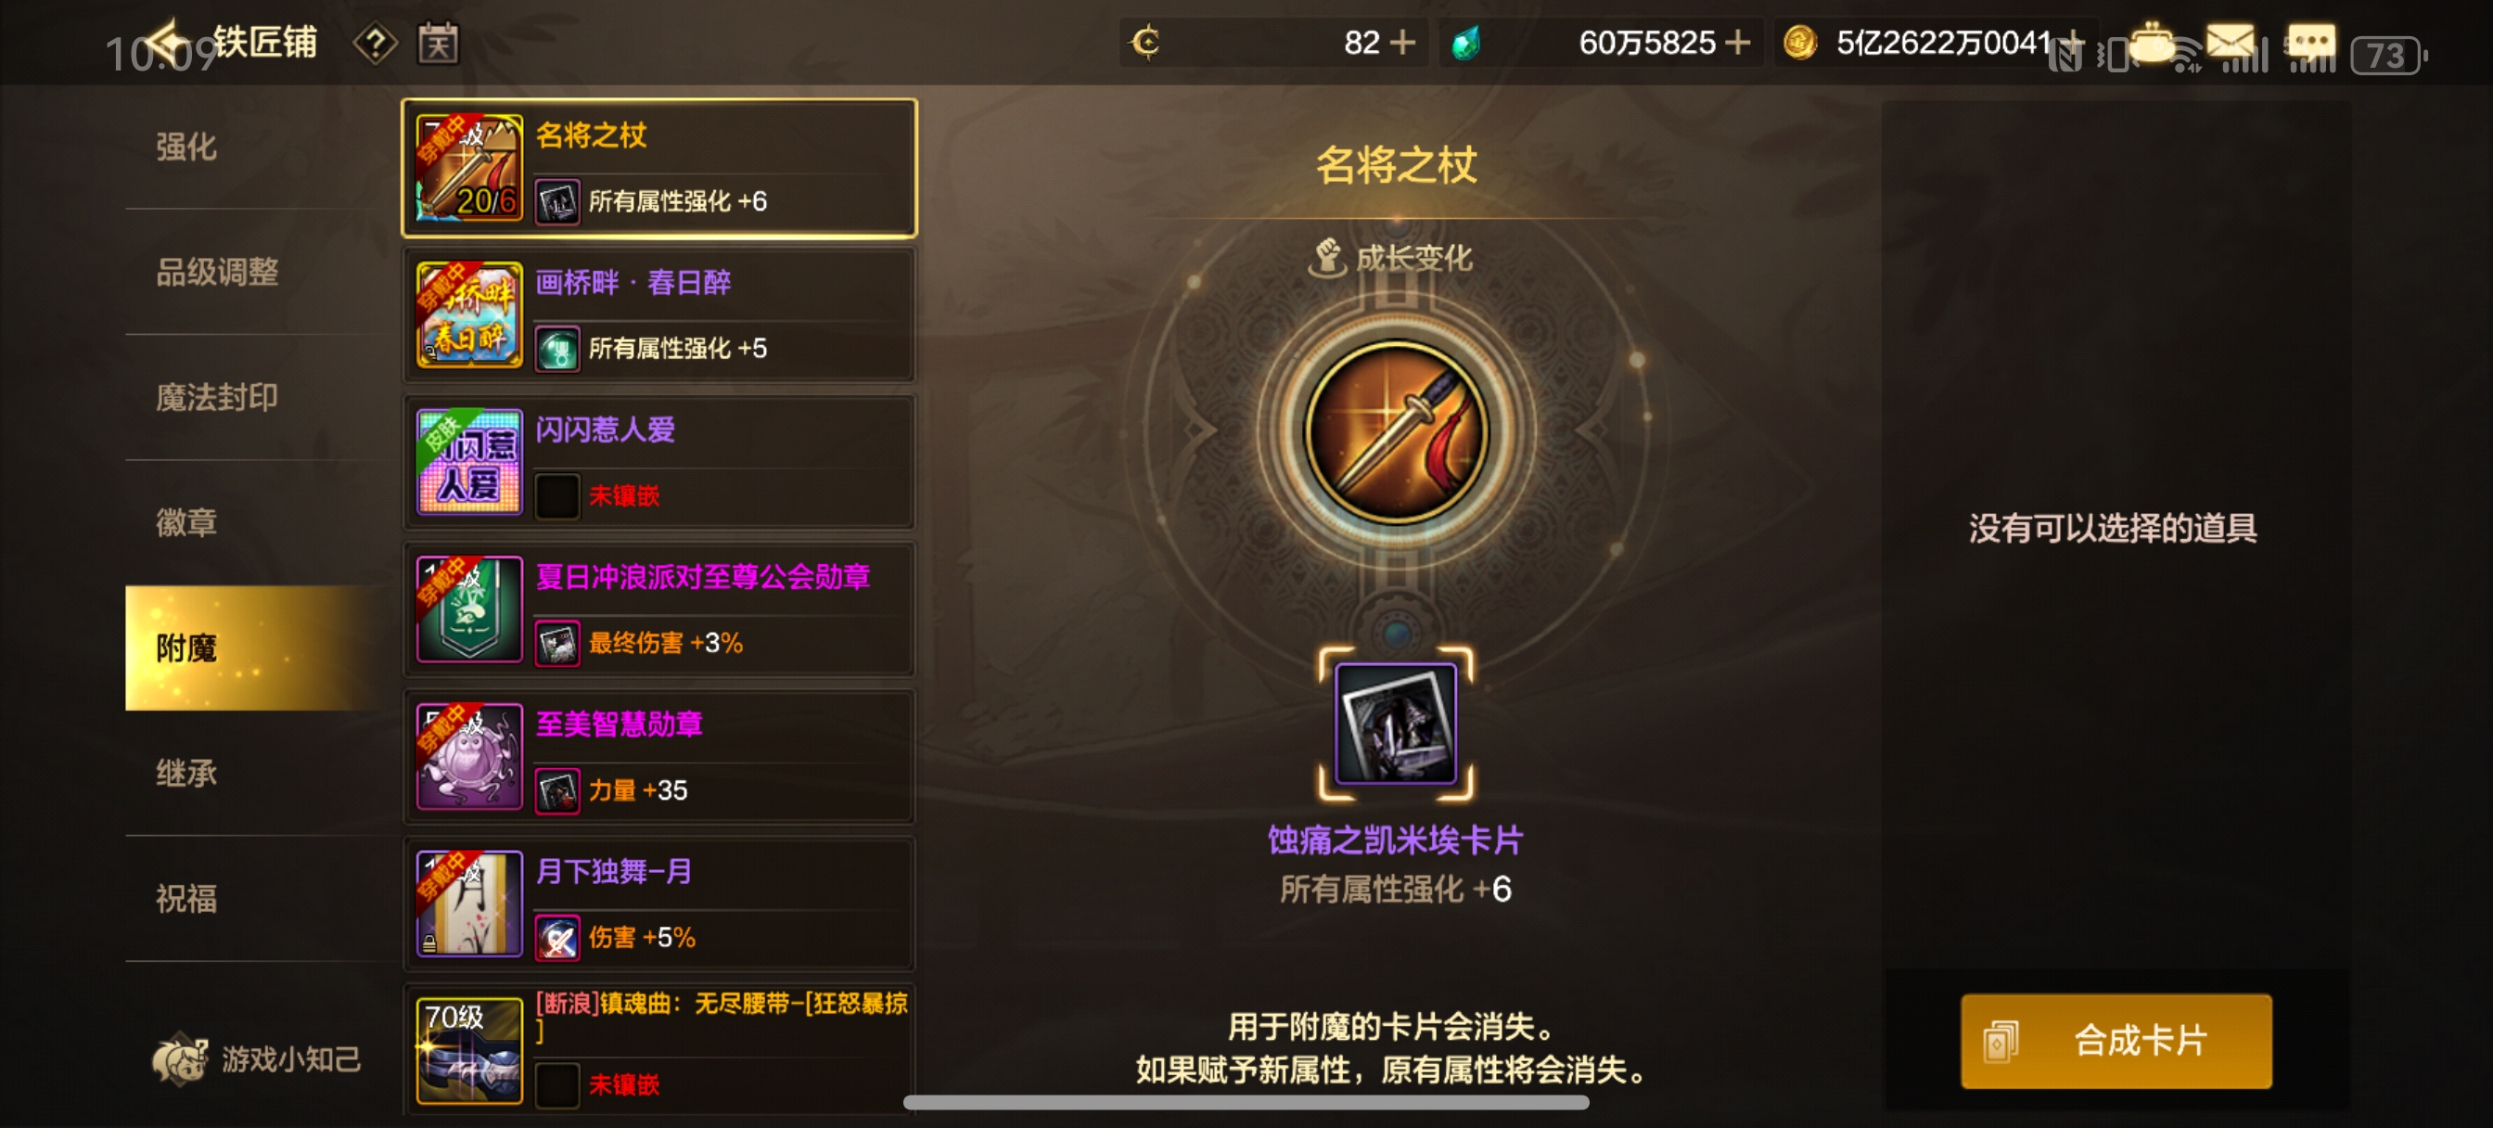Open the calendar icon in top bar
The width and height of the screenshot is (2493, 1128).
click(438, 44)
